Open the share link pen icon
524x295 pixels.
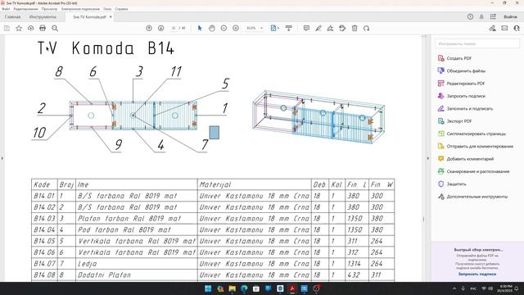pos(492,29)
